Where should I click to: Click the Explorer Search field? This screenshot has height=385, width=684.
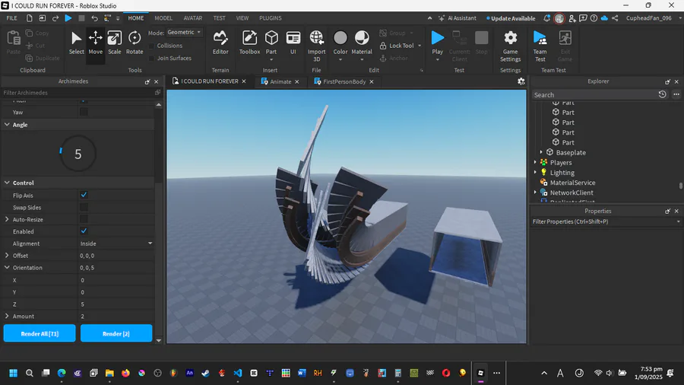tap(594, 94)
